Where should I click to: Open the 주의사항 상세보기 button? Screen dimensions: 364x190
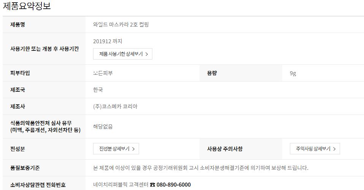click(315, 149)
